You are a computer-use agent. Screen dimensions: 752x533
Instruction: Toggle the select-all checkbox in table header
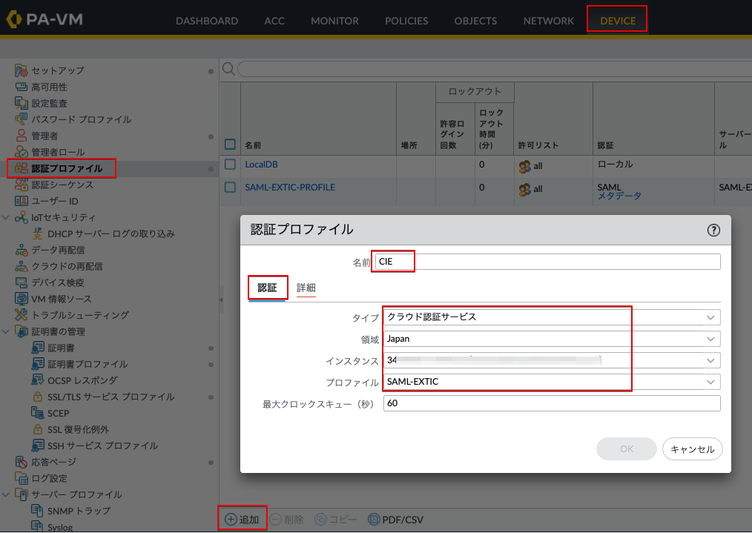click(x=230, y=145)
